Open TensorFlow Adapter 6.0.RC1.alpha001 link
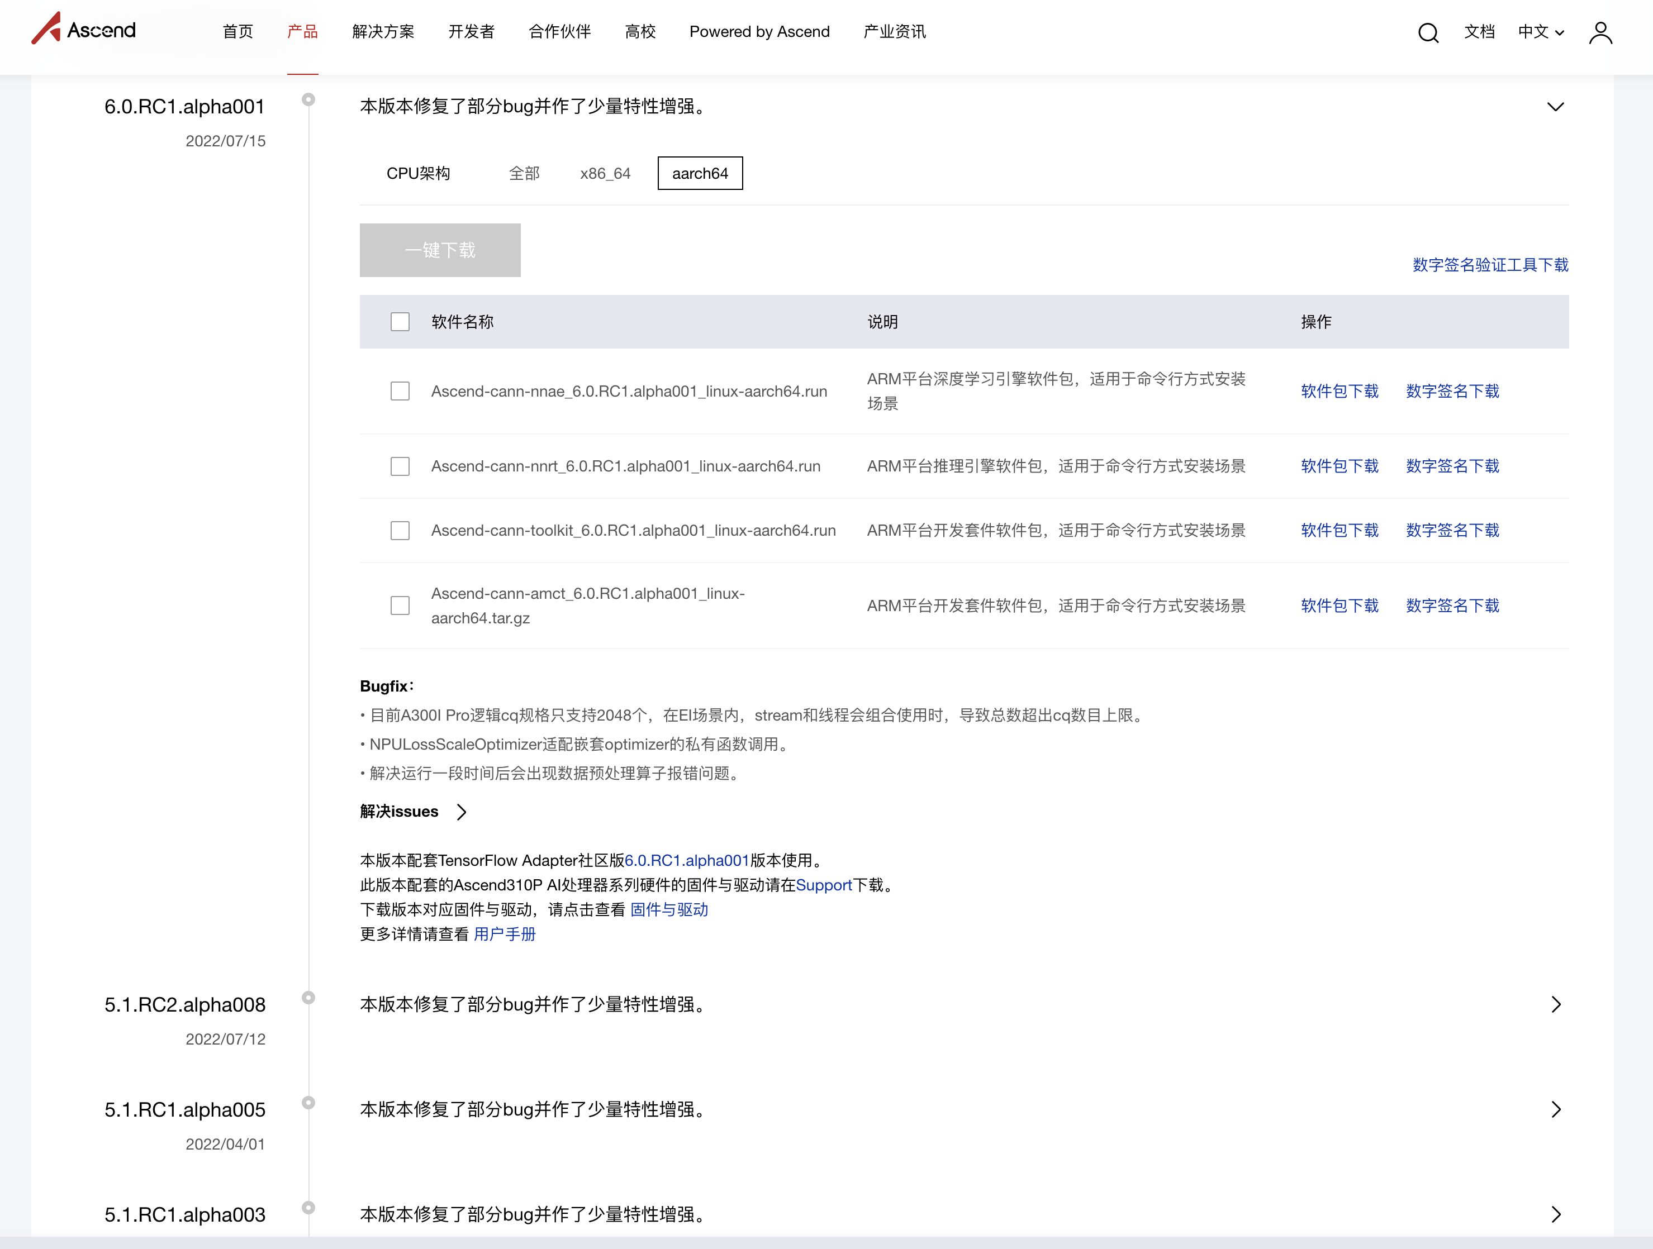The width and height of the screenshot is (1653, 1249). tap(687, 861)
